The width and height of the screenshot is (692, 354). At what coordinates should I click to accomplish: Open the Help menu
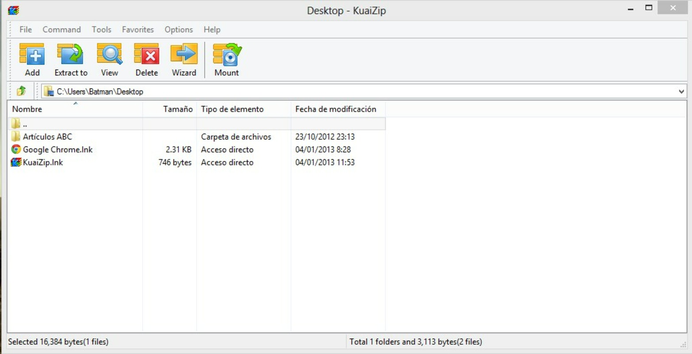click(x=212, y=30)
